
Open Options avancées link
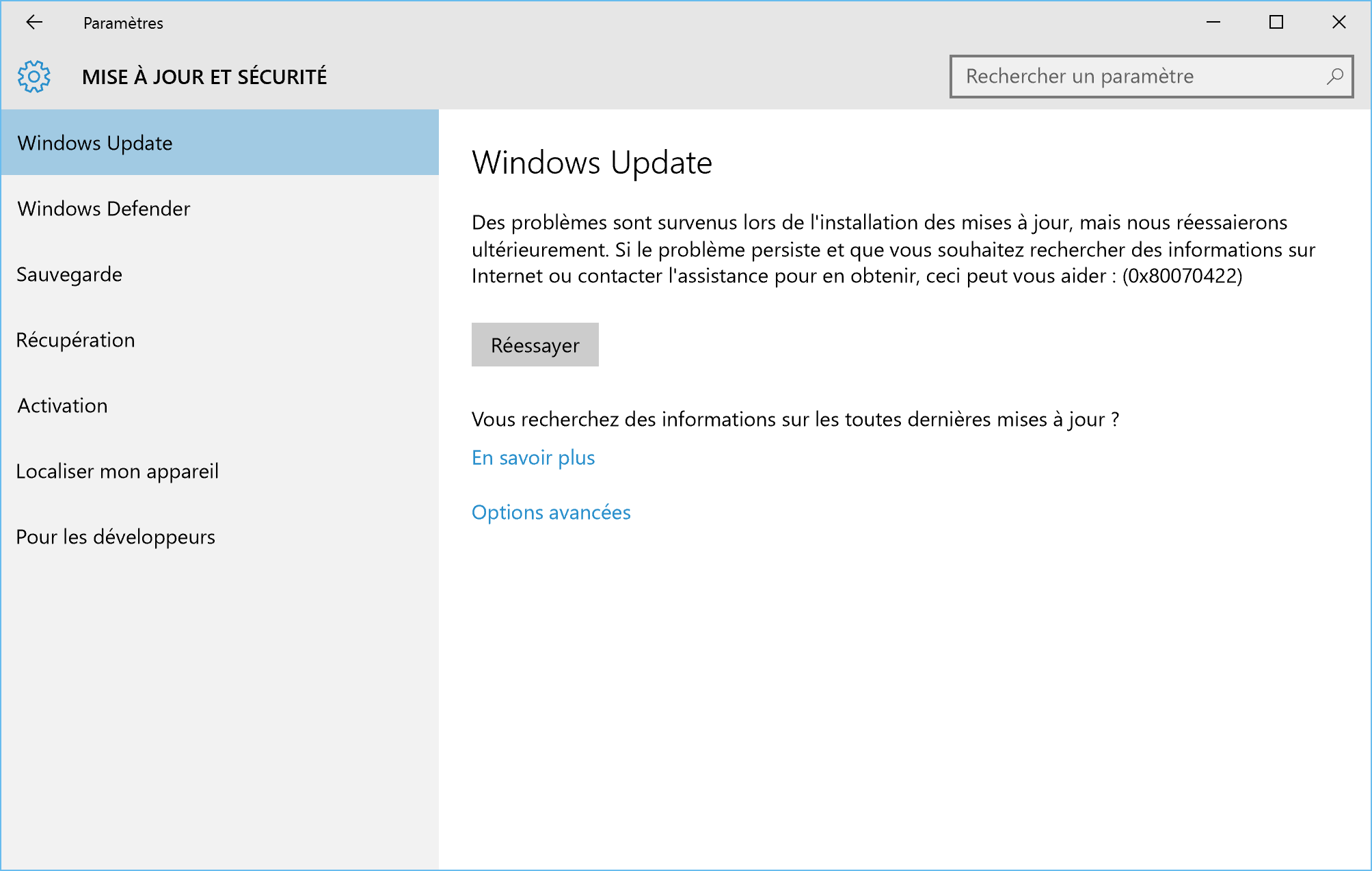coord(551,512)
